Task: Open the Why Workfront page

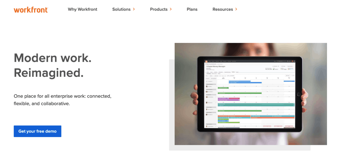Action: tap(83, 9)
